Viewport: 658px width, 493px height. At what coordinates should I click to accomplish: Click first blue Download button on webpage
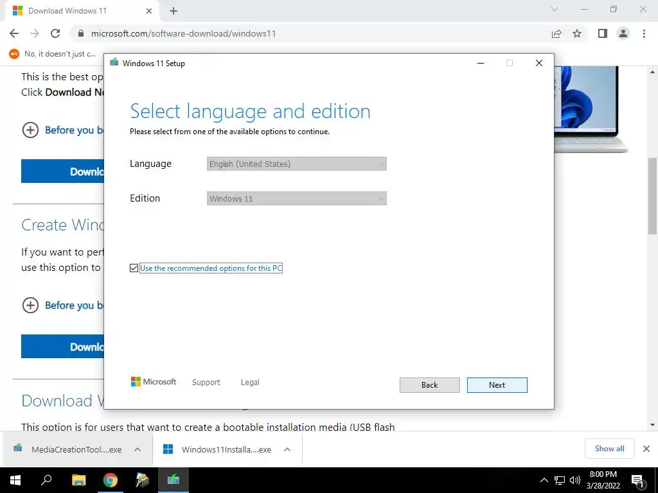tap(62, 171)
